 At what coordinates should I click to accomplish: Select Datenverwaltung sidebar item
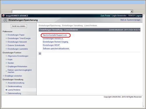[14, 93]
